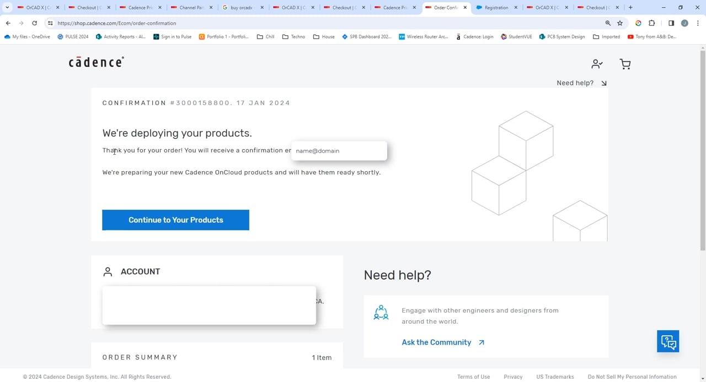The width and height of the screenshot is (706, 382).
Task: Open the shopping cart icon
Action: point(625,64)
